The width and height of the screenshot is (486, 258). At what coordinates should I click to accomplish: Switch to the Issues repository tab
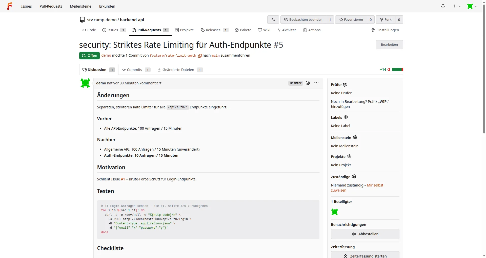point(114,30)
